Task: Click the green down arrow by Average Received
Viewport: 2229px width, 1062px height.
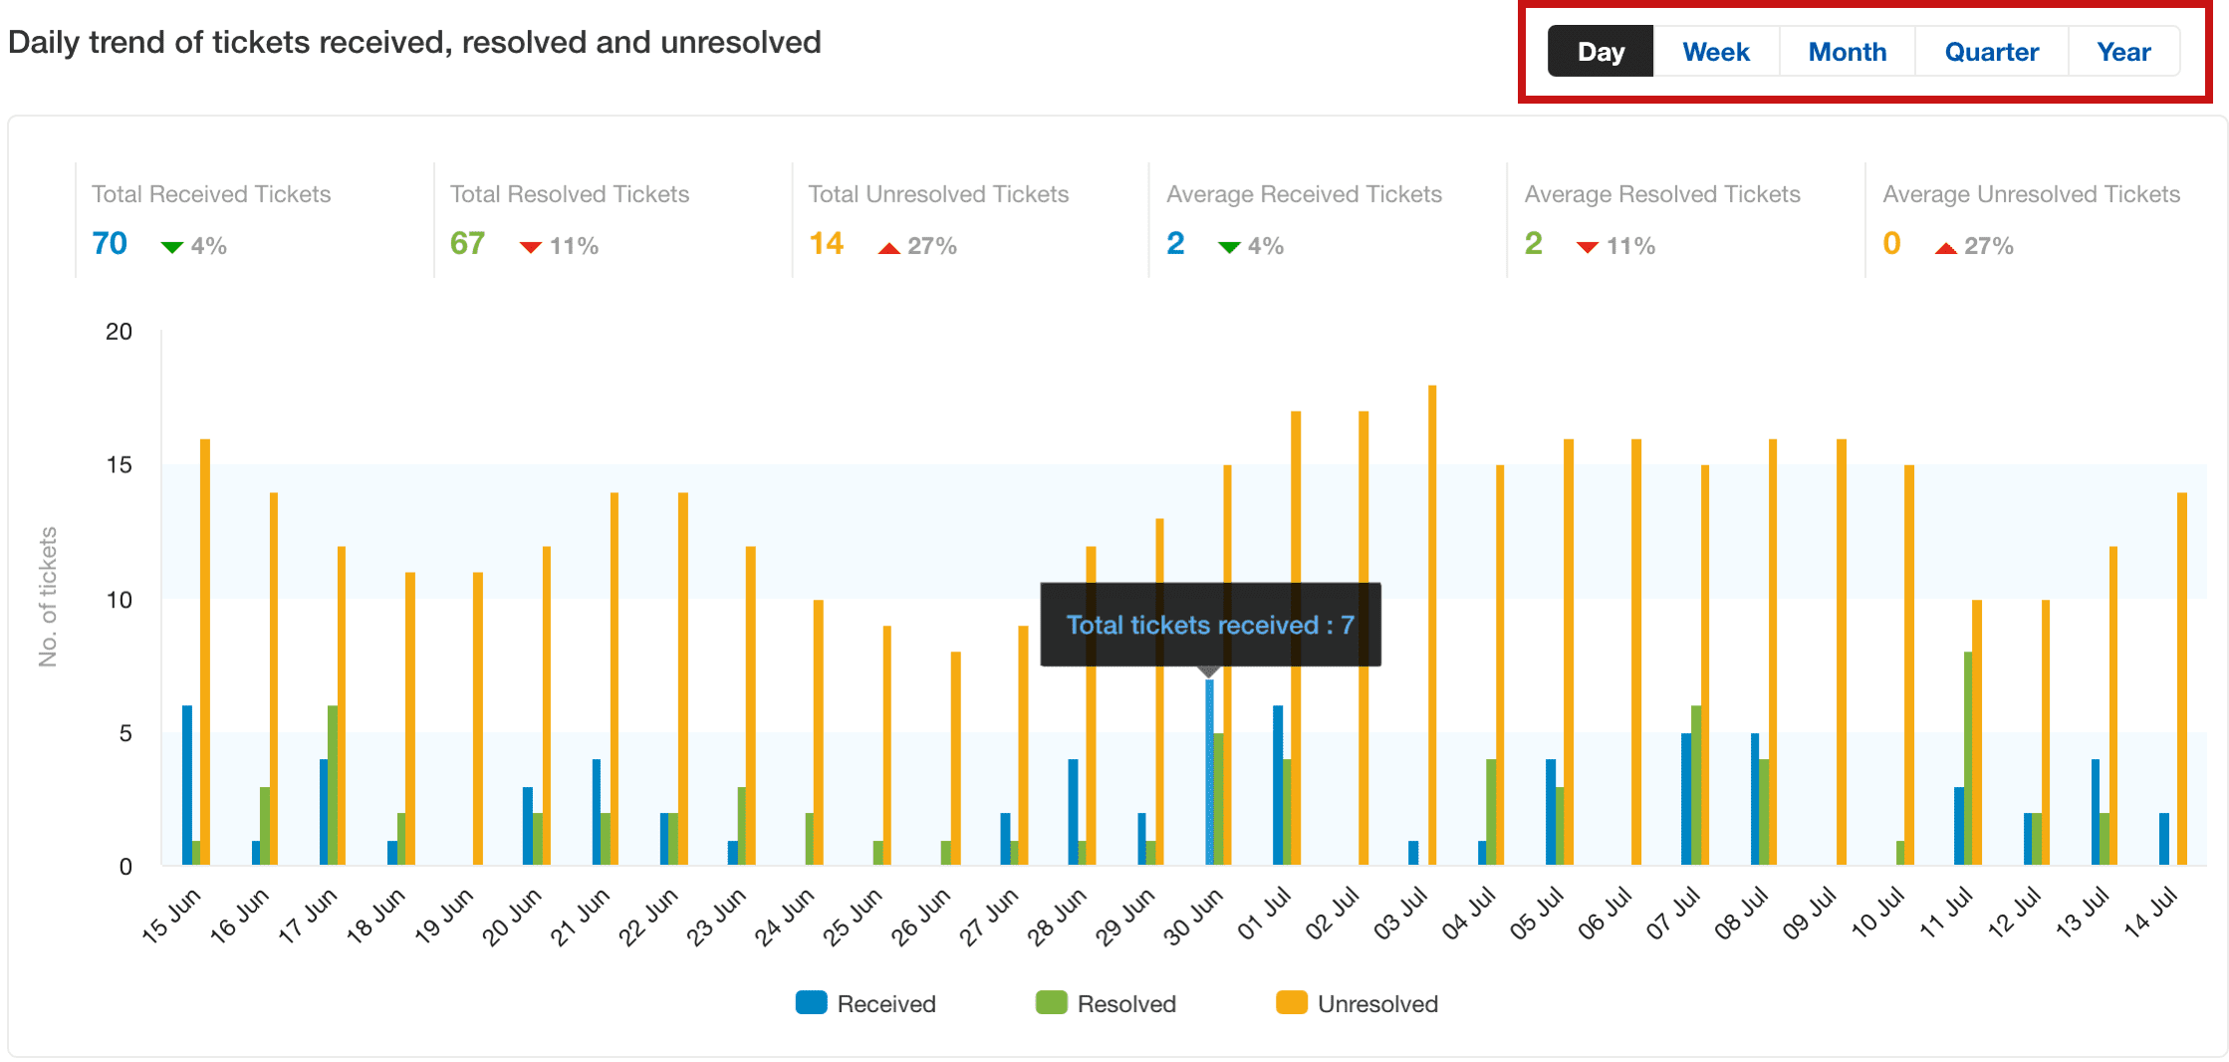Action: coord(1229,247)
